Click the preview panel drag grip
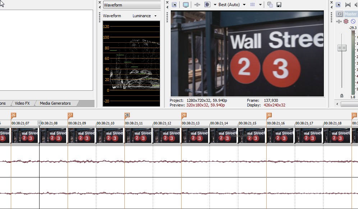Viewport: 358px width, 209px height. [167, 17]
